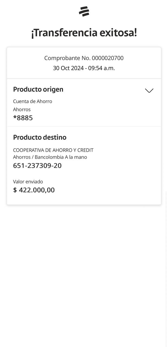Click the Bancolombia logo icon
This screenshot has height=347, width=168.
tap(84, 11)
